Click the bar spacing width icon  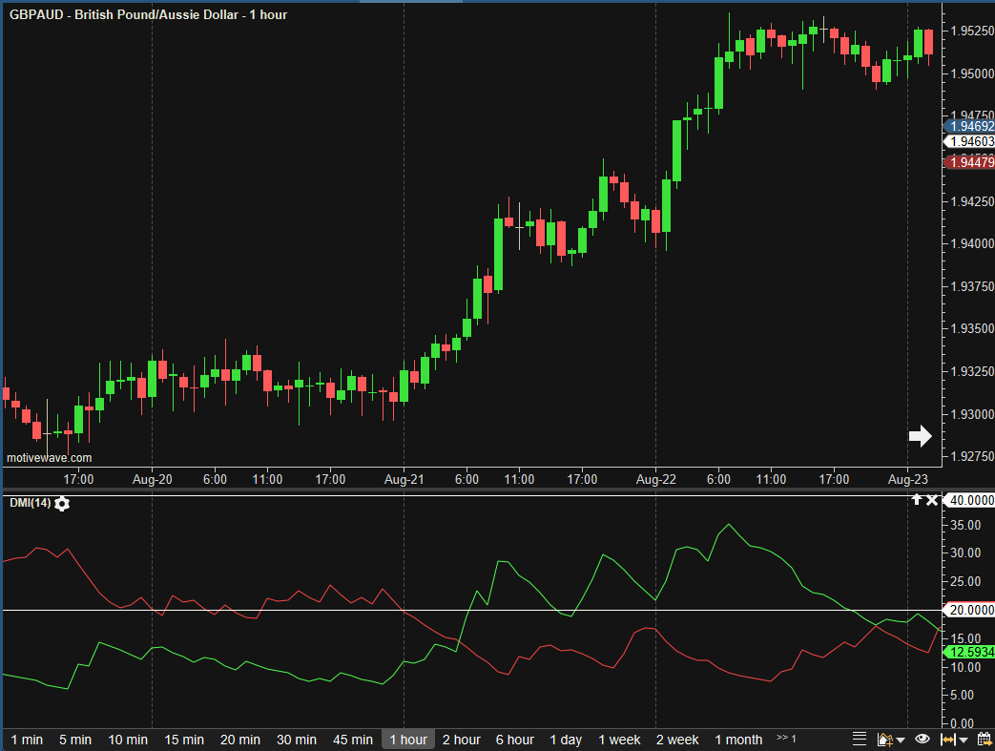(x=948, y=740)
